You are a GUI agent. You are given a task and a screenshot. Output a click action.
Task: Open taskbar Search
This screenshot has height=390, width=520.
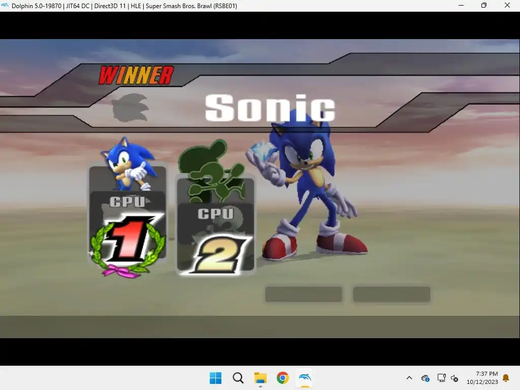tap(238, 378)
